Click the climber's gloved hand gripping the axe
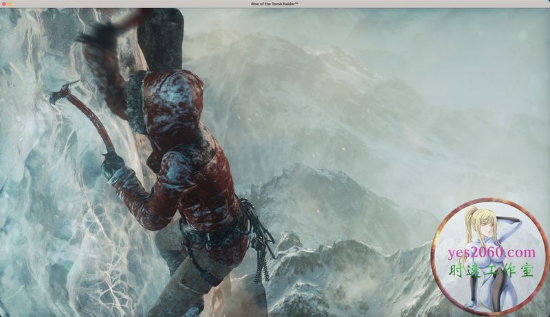Image resolution: width=550 pixels, height=317 pixels. [x=112, y=163]
